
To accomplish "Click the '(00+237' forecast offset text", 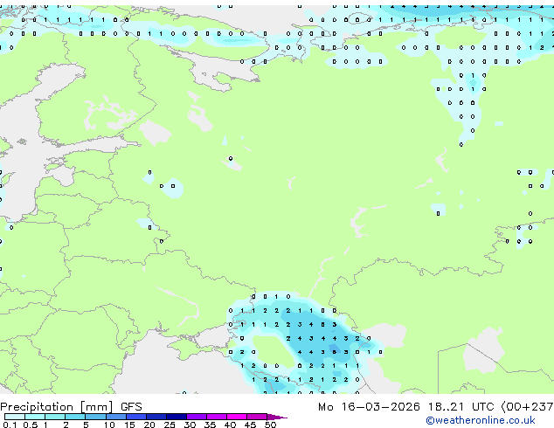I will click(527, 407).
